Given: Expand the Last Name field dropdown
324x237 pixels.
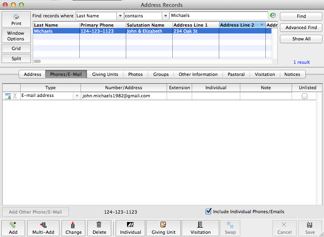Looking at the screenshot, I should [120, 16].
